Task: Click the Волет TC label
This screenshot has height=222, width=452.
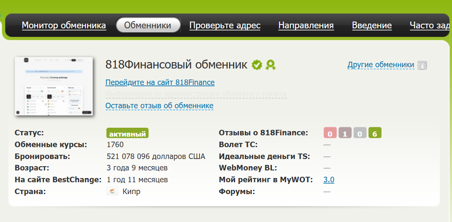Action: tap(238, 145)
